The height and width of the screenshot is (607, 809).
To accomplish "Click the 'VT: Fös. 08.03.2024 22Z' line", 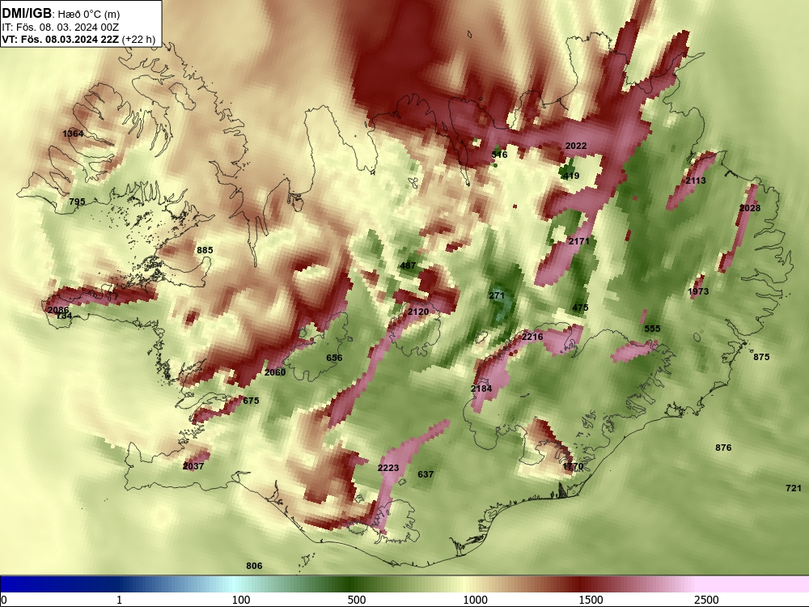I will [61, 39].
